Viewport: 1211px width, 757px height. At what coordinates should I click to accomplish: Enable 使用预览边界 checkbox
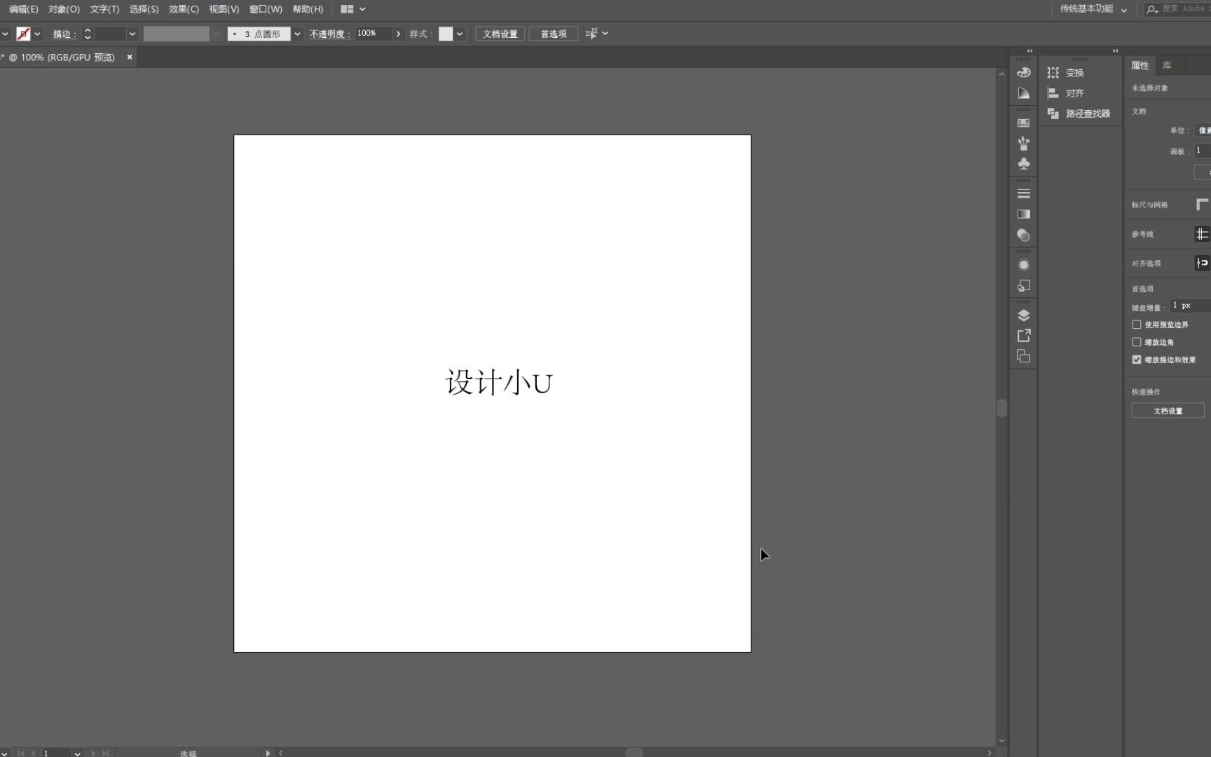pos(1137,325)
